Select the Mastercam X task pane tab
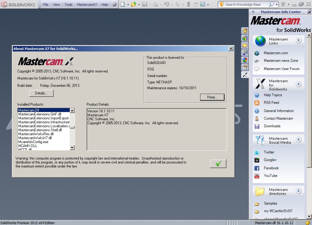 coord(245,75)
